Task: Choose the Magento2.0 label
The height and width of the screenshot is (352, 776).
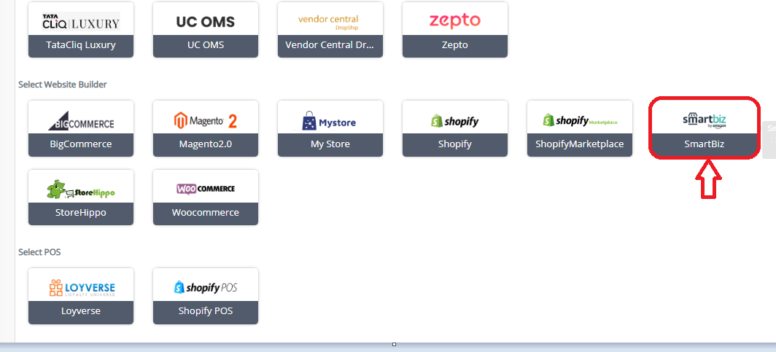Action: point(206,144)
